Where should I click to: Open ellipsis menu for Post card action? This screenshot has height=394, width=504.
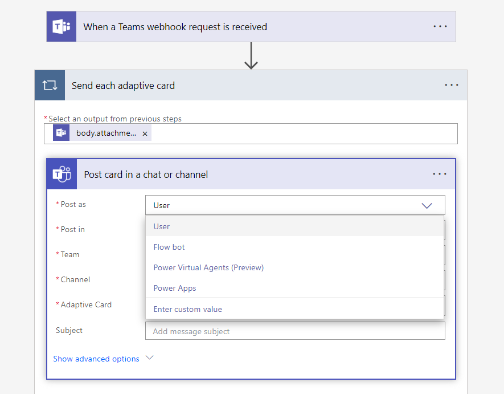440,174
